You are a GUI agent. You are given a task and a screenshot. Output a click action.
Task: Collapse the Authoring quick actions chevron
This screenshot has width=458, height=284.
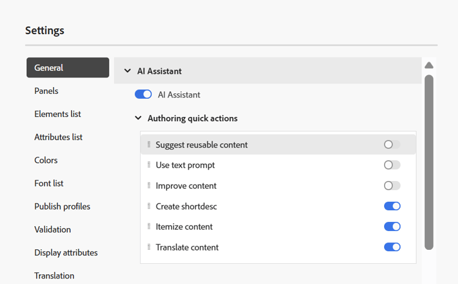[139, 118]
